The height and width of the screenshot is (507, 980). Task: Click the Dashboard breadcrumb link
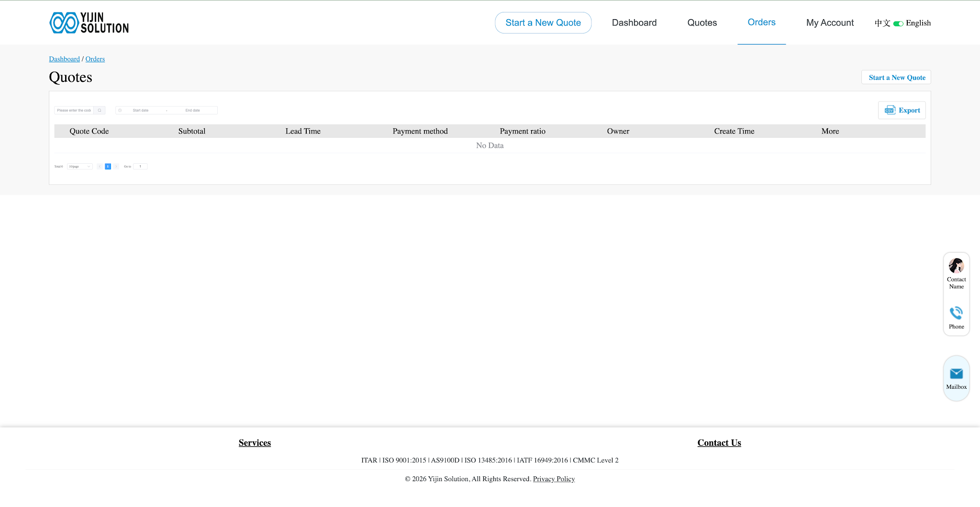coord(64,59)
